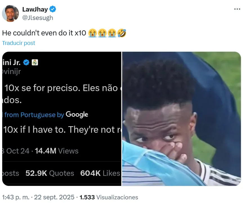Click the 52.9K Quotes stat
This screenshot has width=244, height=203.
50,173
